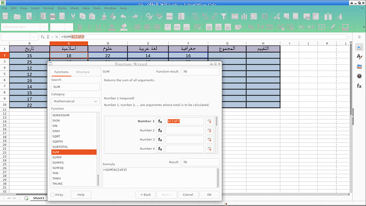This screenshot has height=206, width=366.
Task: Open sidebar Gallery icon
Action: coord(359,66)
